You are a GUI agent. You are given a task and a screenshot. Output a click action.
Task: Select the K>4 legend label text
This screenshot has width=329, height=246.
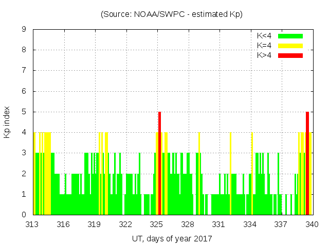(x=264, y=55)
